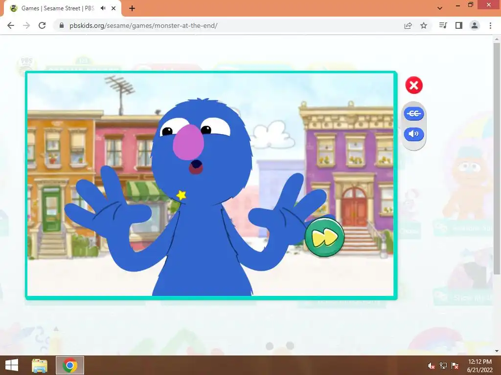Select the pbskids.org address bar URL

tap(143, 25)
